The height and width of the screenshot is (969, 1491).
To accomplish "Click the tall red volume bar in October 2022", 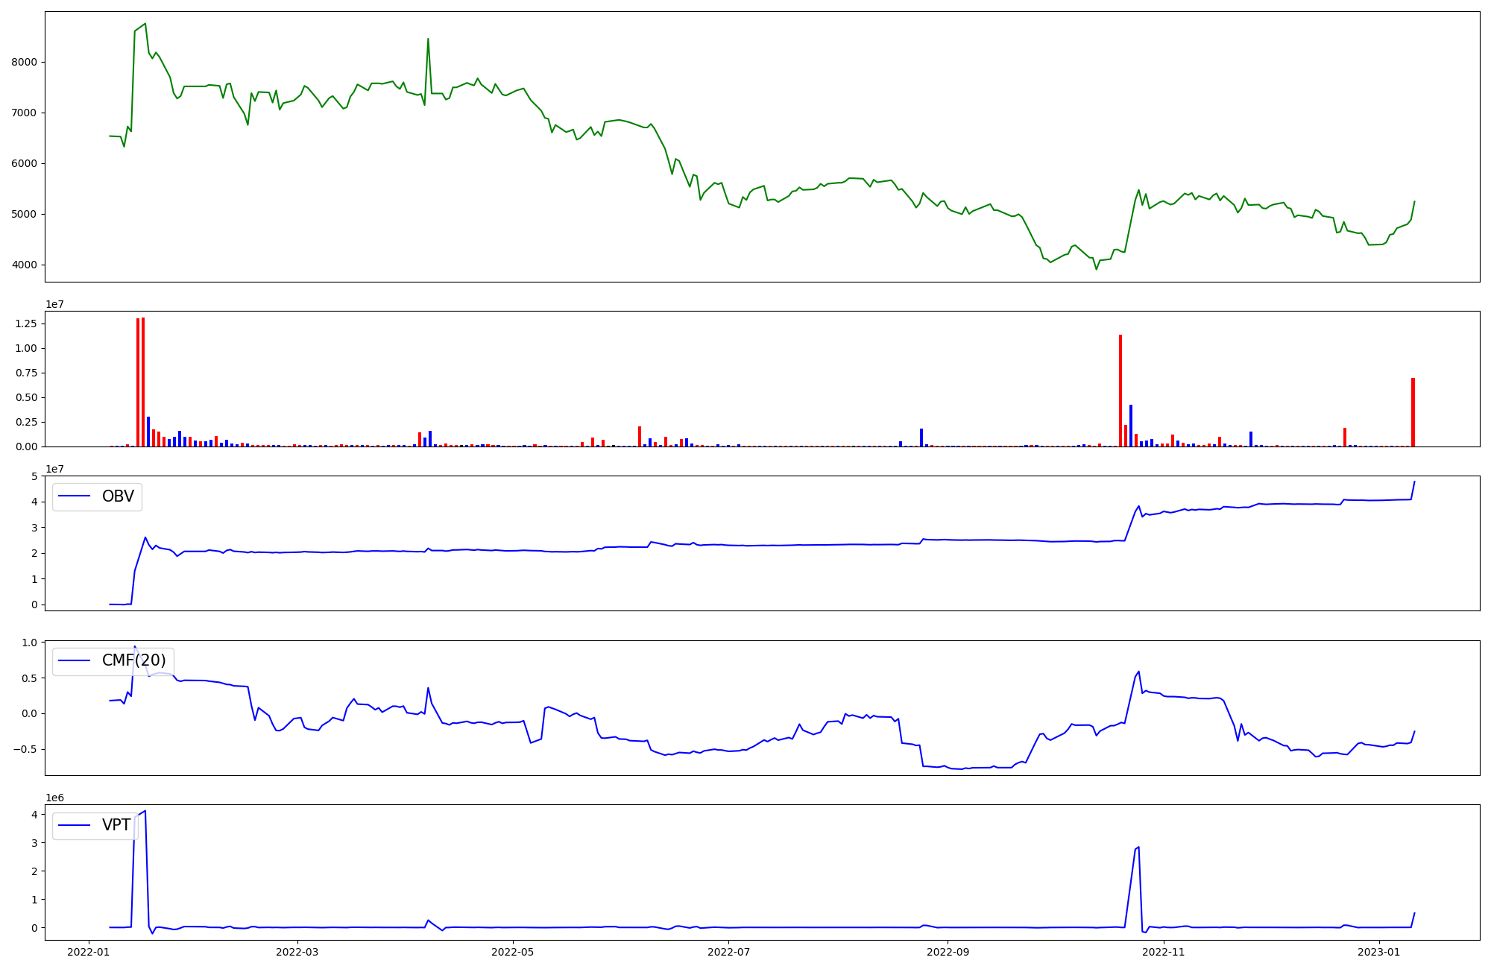I will pyautogui.click(x=1120, y=391).
